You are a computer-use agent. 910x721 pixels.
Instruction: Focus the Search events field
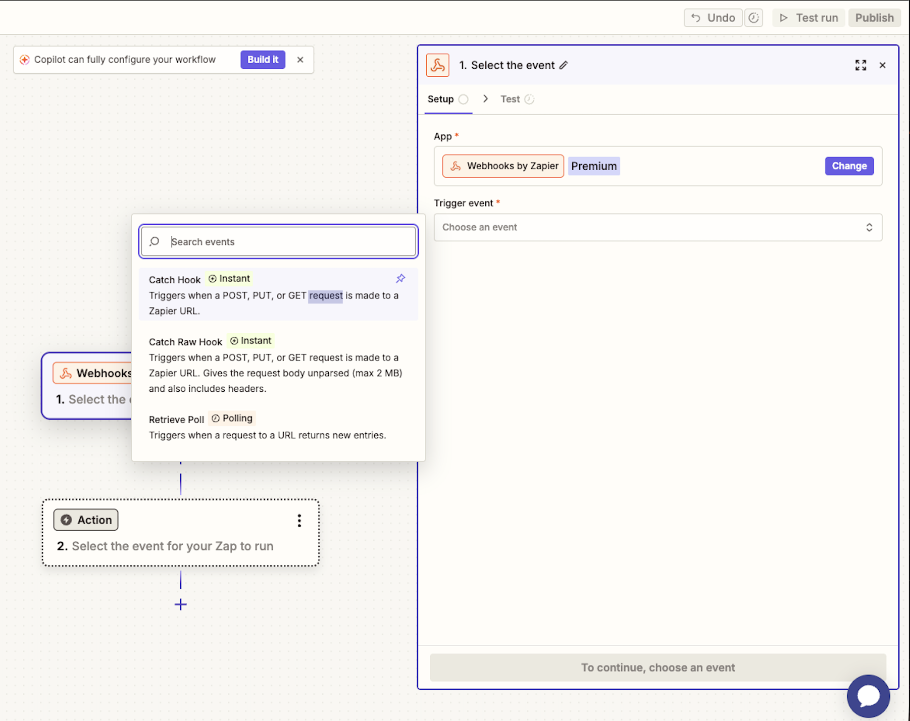click(x=278, y=241)
